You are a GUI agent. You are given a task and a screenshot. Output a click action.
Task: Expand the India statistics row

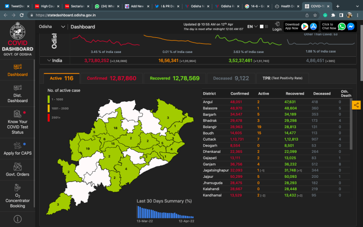coord(49,61)
